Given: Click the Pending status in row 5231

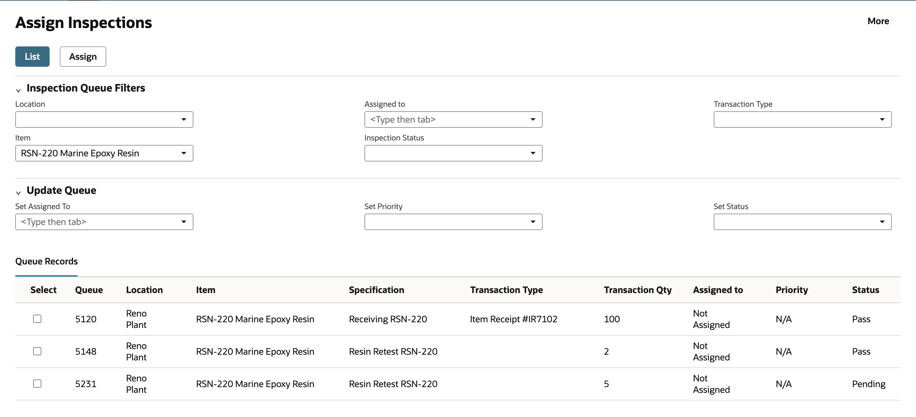Looking at the screenshot, I should point(868,384).
